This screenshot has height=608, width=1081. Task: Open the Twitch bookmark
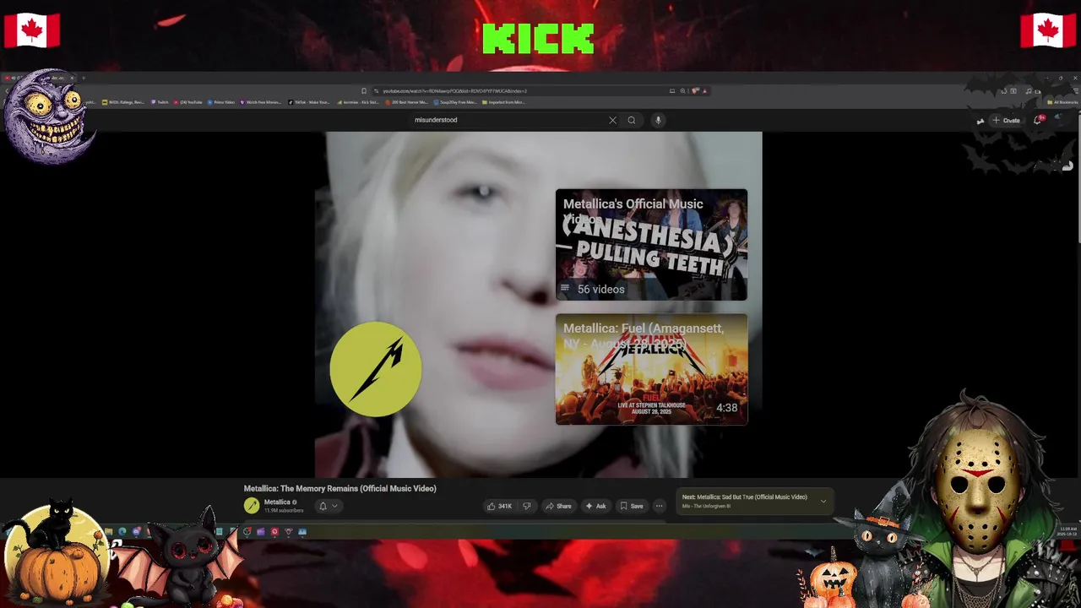[x=160, y=102]
